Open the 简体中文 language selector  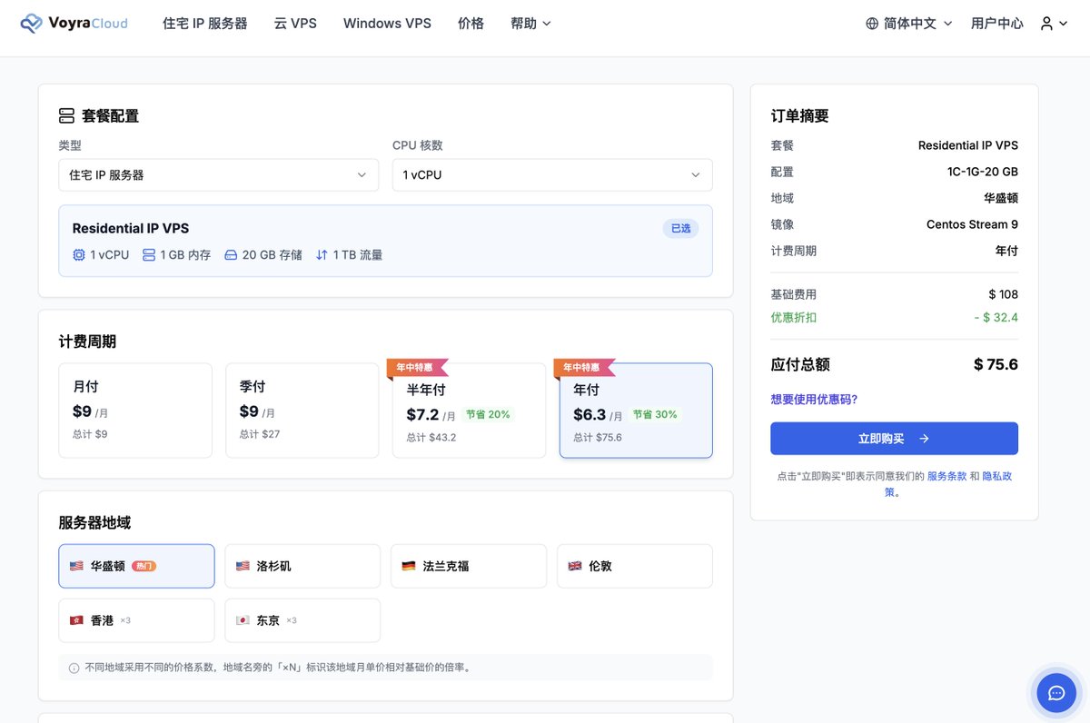[908, 24]
